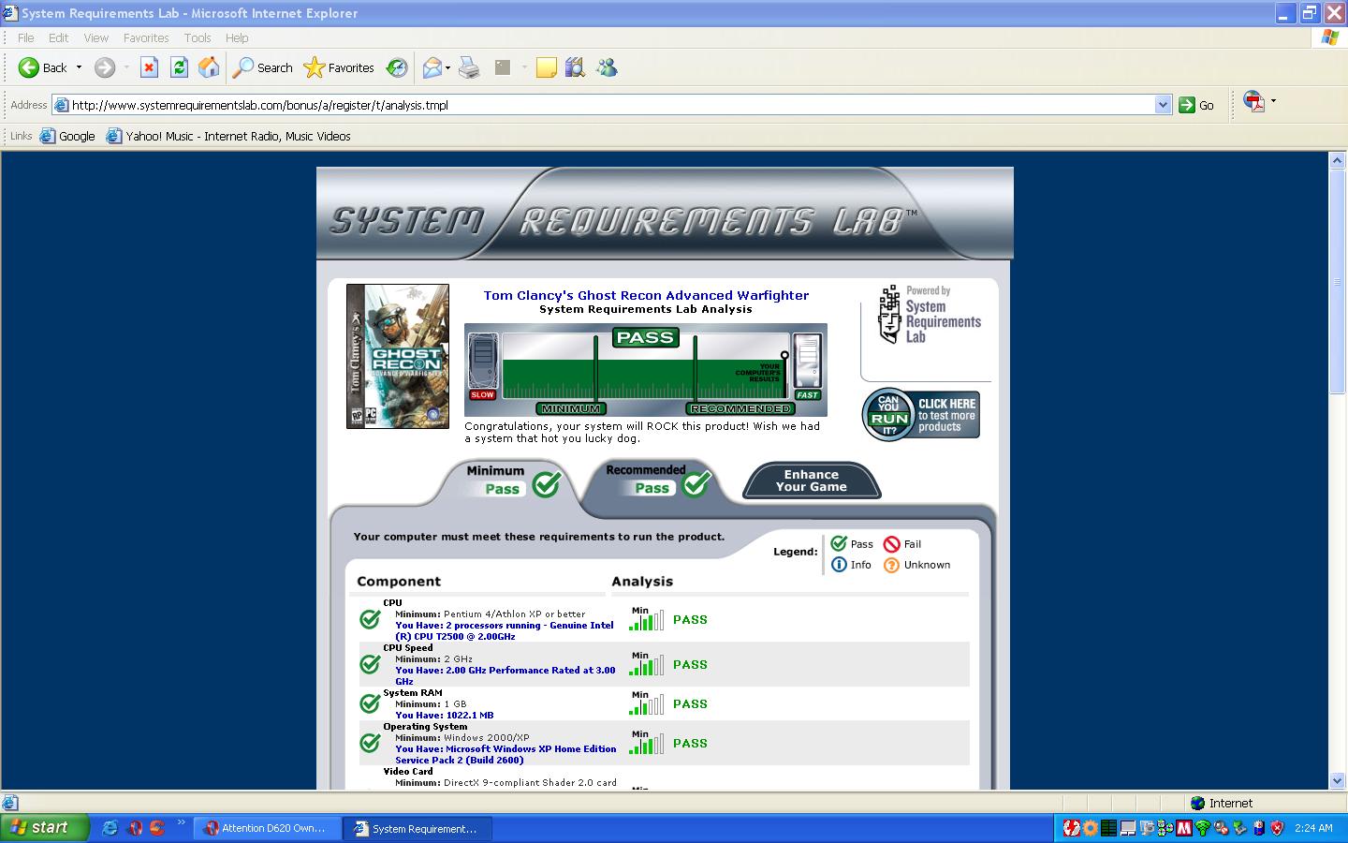Click the page scrollbar up arrow
Image resolution: width=1348 pixels, height=843 pixels.
pos(1338,160)
